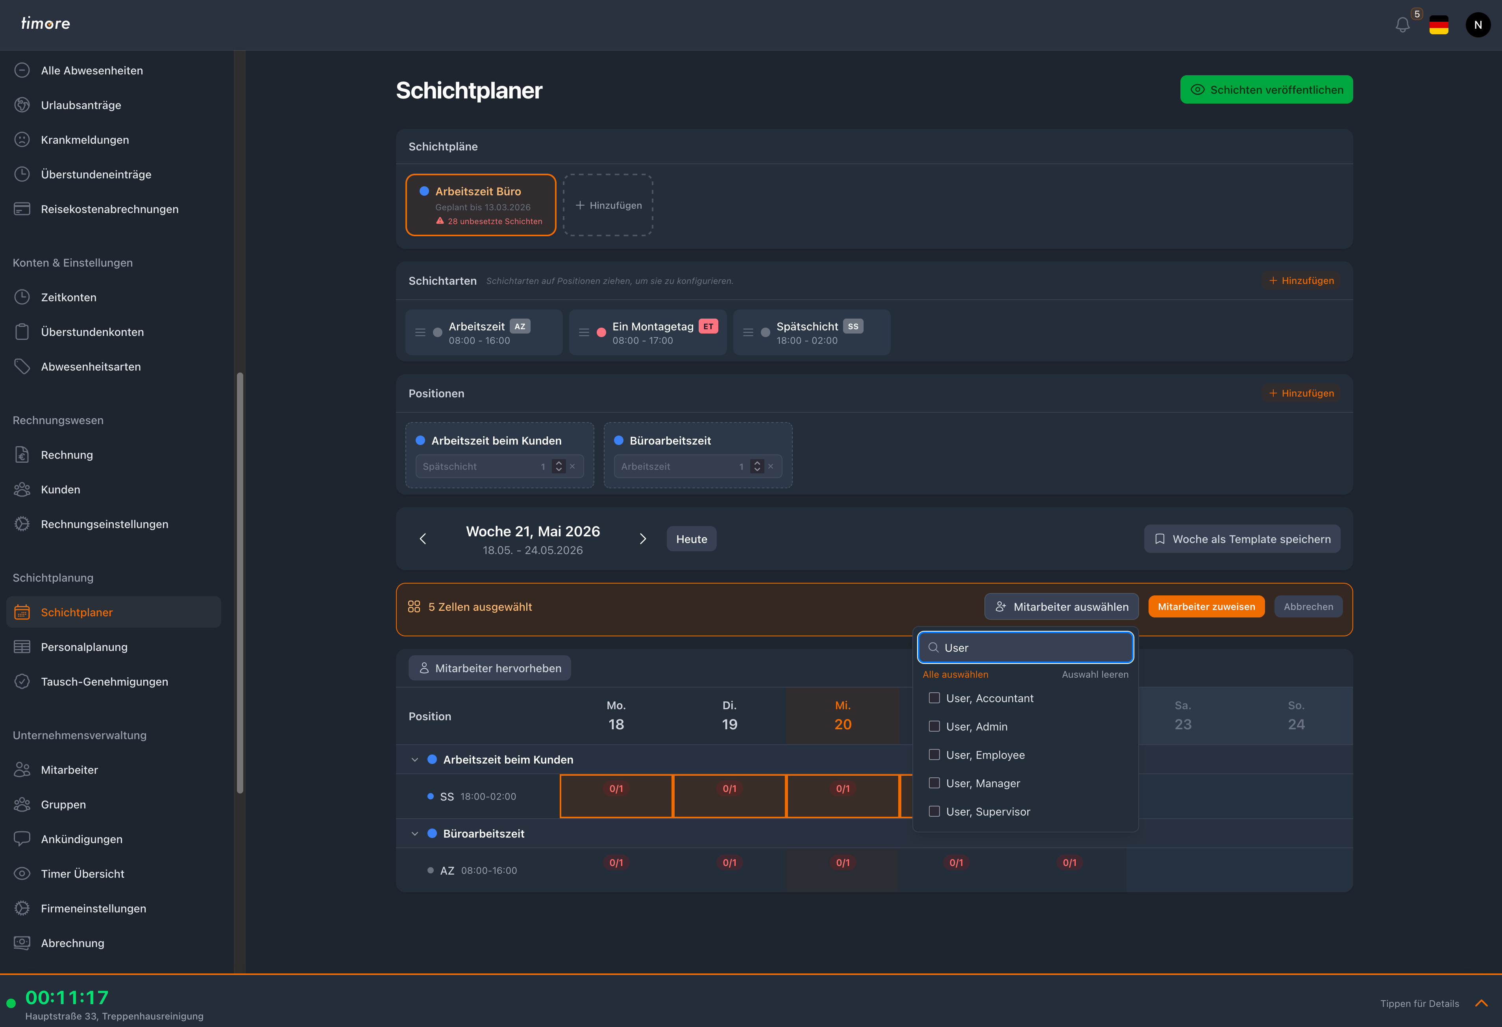The width and height of the screenshot is (1502, 1027).
Task: Click drag handle of Ein Montagetag
Action: (x=584, y=332)
